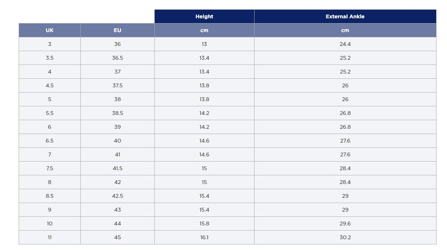Screen dimensions: 447x250
Task: Select the 24.4 external ankle value
Action: 345,44
